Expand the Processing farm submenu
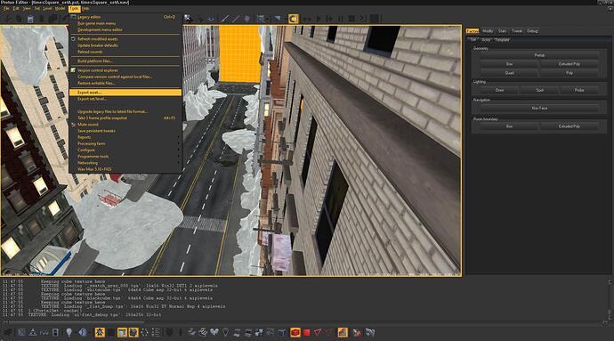This screenshot has width=614, height=341. [x=125, y=143]
